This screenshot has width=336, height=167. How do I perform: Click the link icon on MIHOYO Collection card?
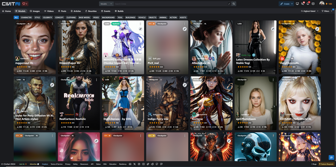click(140, 29)
